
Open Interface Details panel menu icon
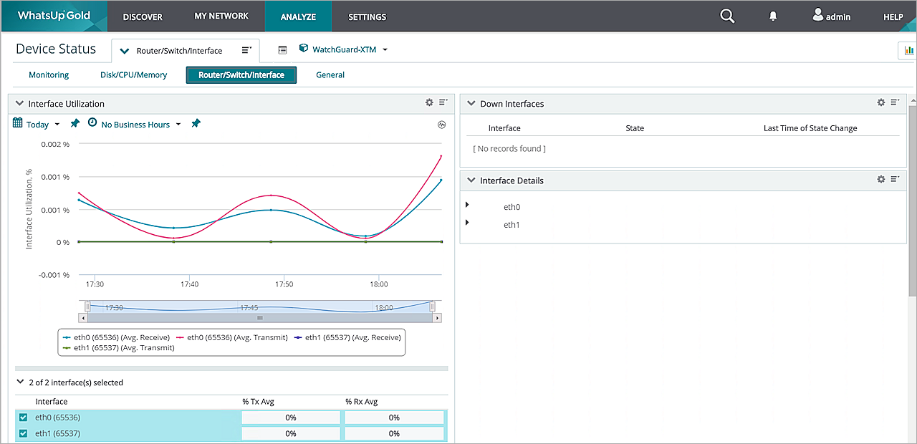(895, 180)
